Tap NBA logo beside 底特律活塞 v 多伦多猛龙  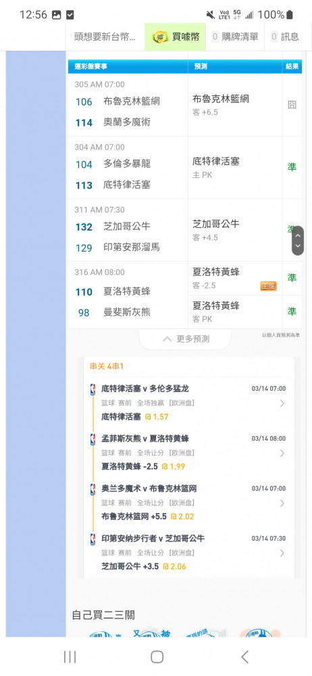coord(93,389)
